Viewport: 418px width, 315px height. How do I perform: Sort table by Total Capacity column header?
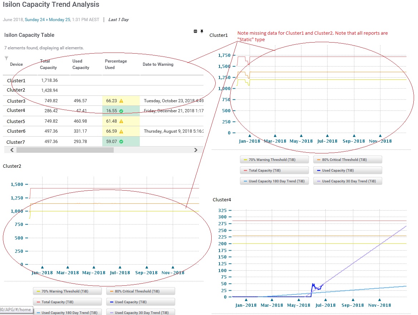click(48, 64)
